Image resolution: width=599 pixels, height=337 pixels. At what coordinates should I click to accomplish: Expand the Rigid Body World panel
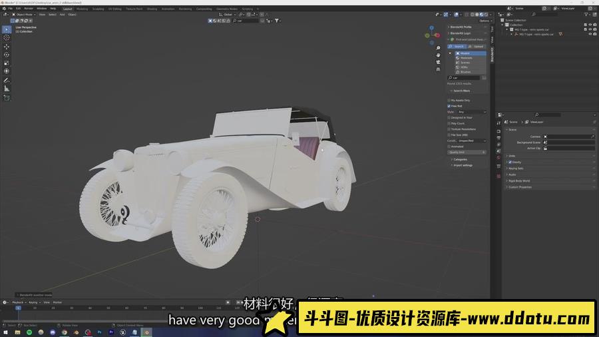tap(518, 180)
